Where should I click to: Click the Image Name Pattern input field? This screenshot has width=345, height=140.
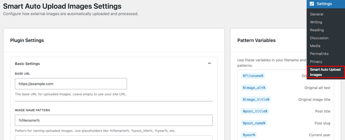click(114, 120)
